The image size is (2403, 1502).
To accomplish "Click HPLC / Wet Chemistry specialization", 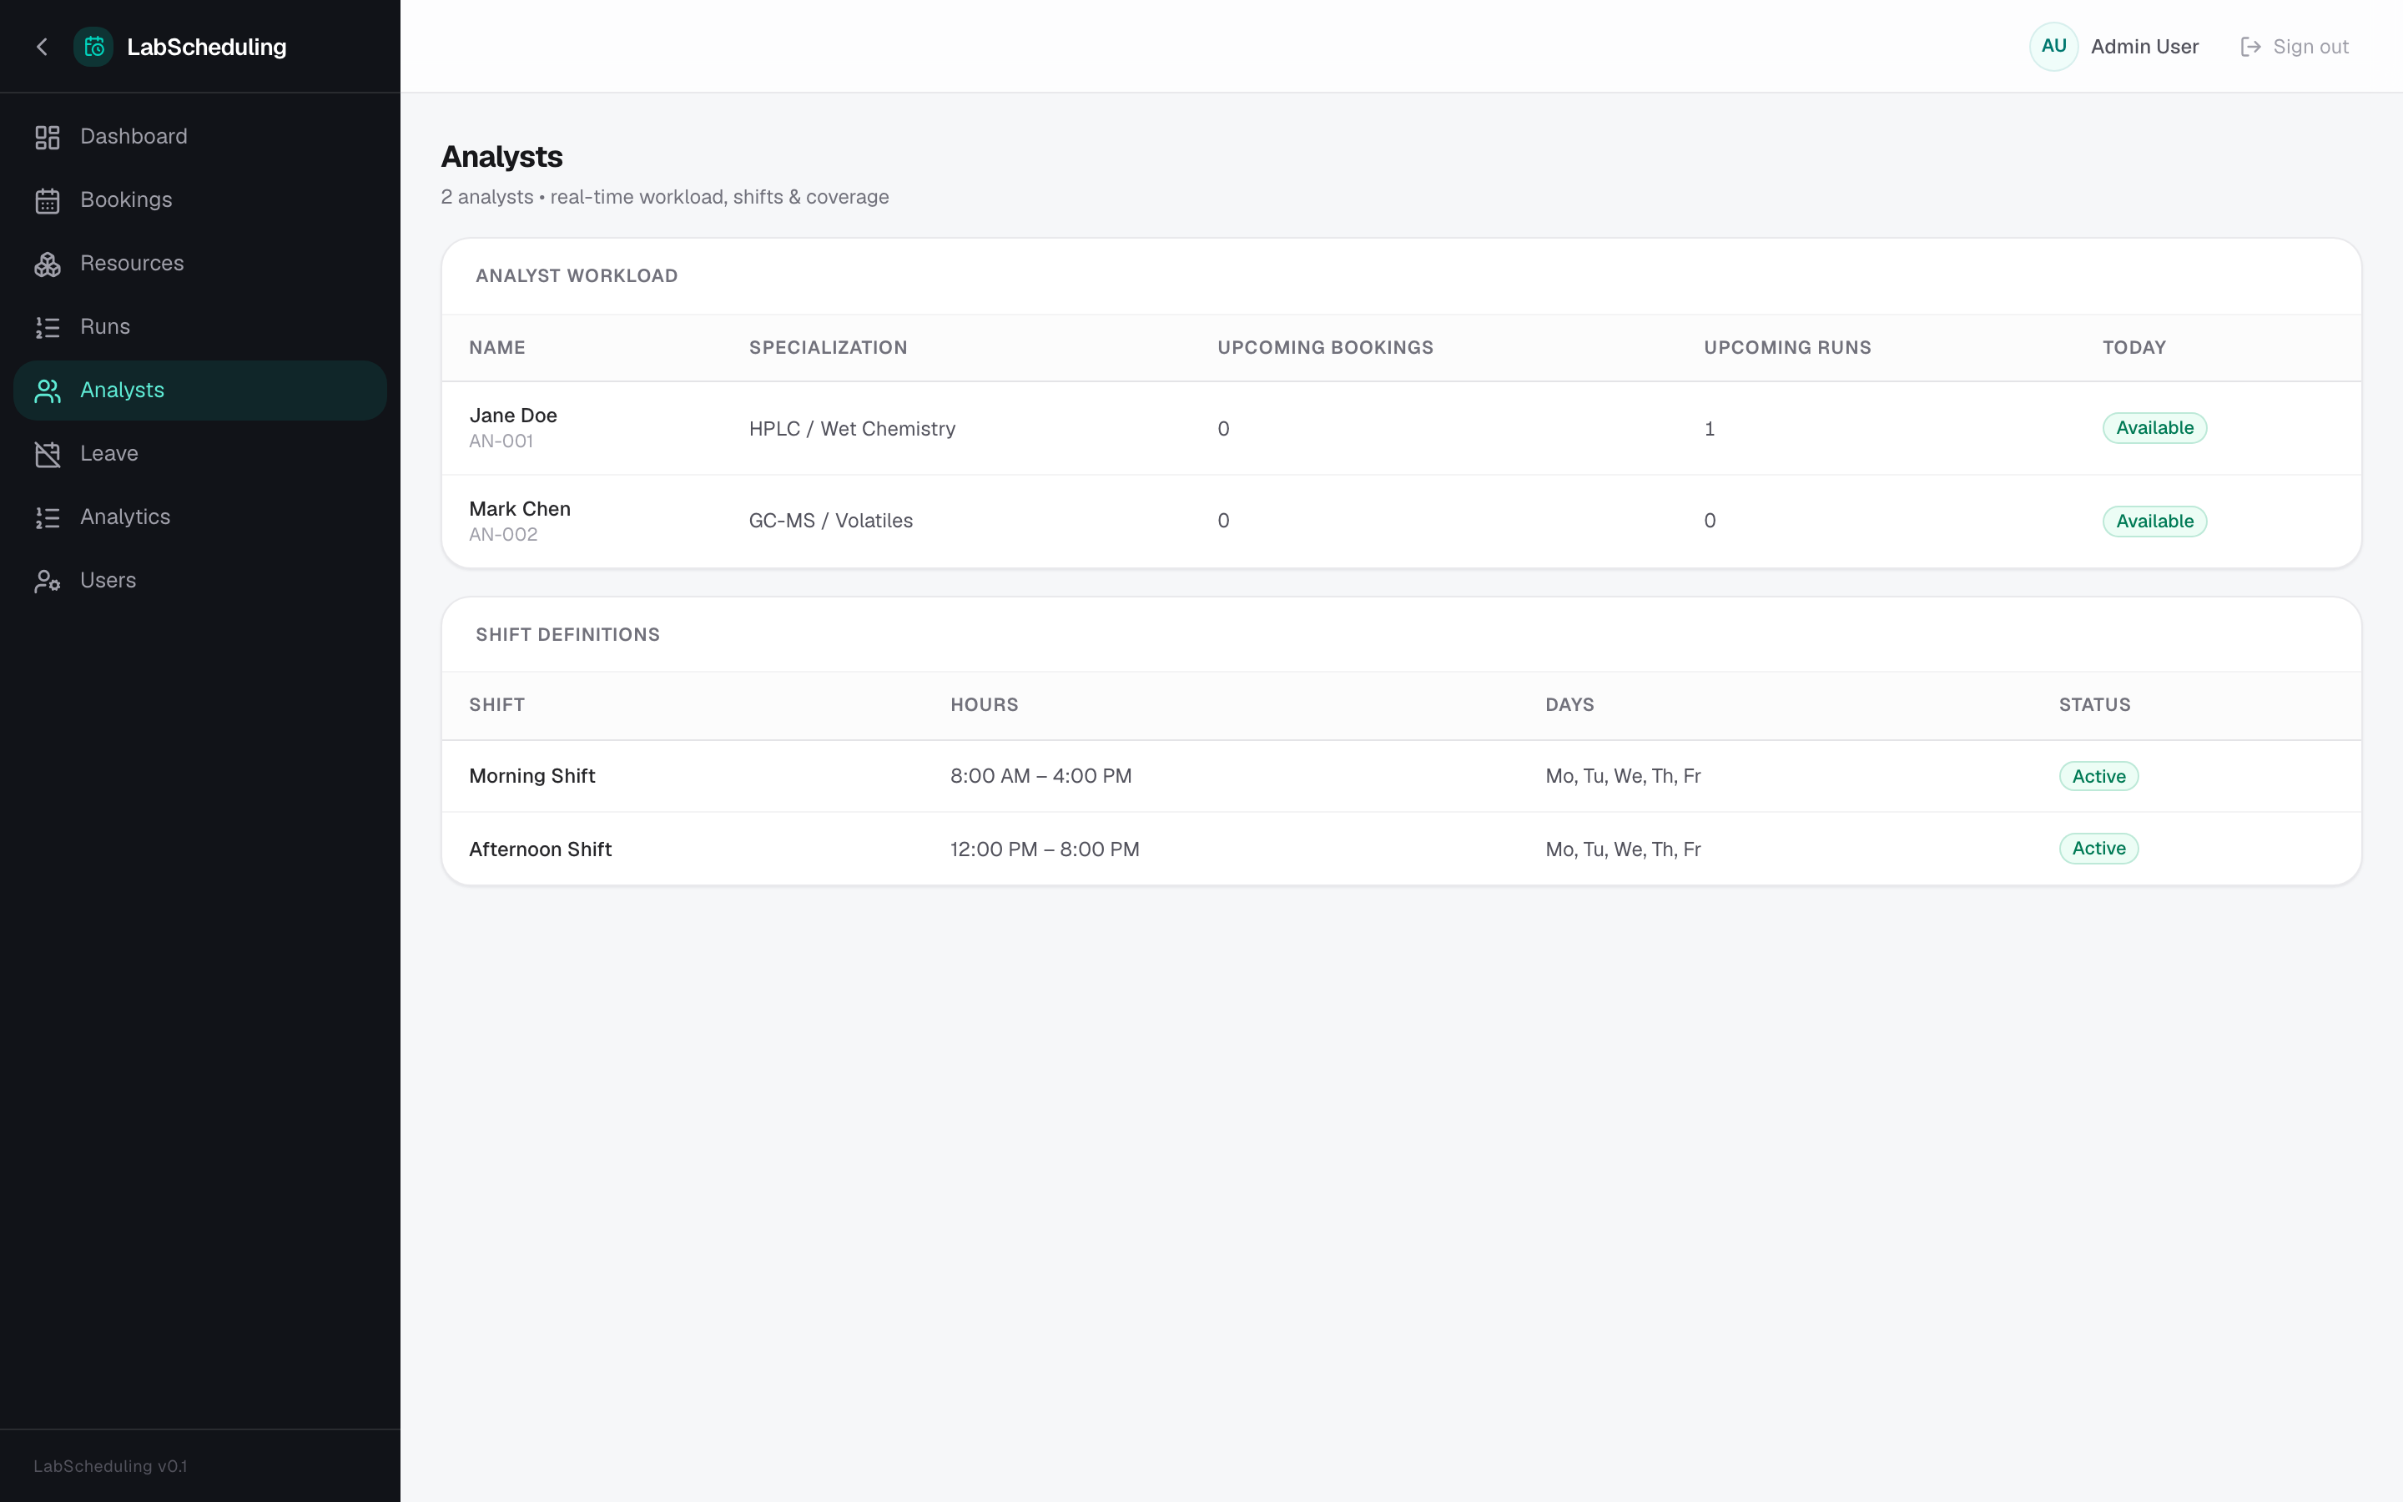I will [852, 428].
